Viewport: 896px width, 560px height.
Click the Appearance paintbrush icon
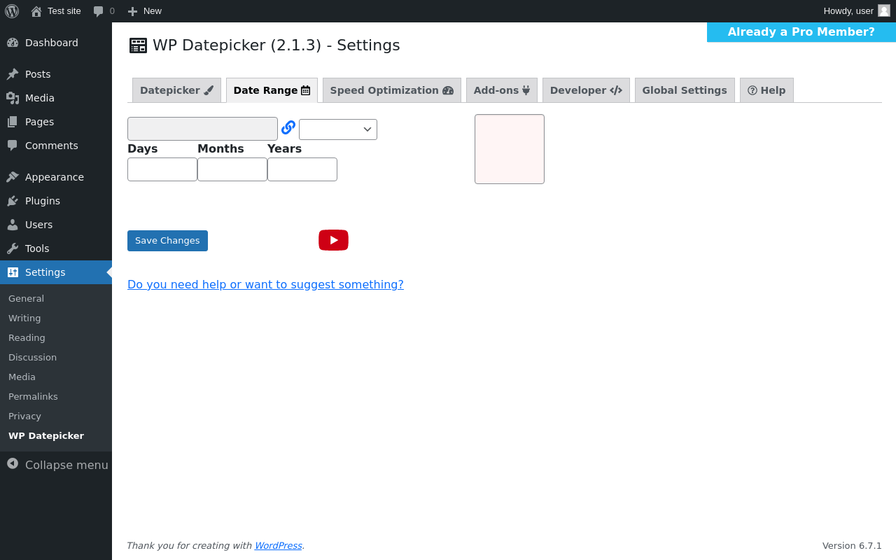[x=13, y=177]
